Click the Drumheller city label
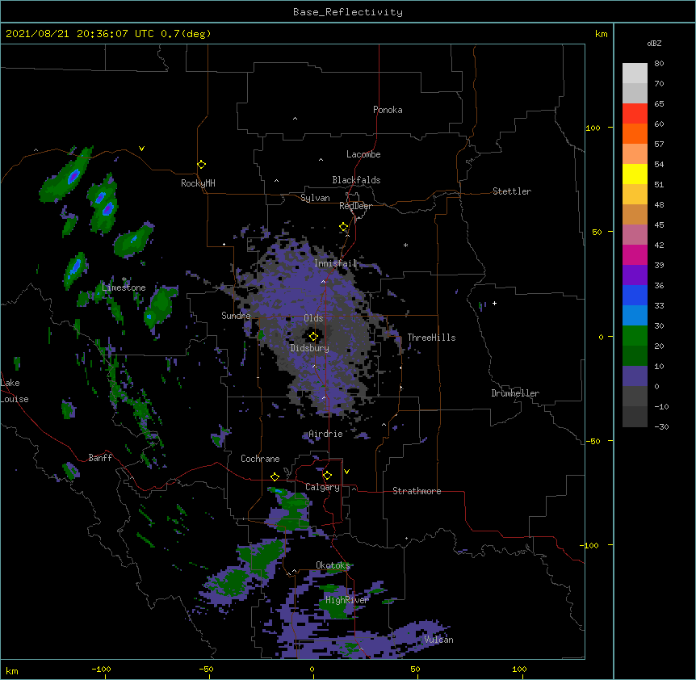 coord(515,393)
